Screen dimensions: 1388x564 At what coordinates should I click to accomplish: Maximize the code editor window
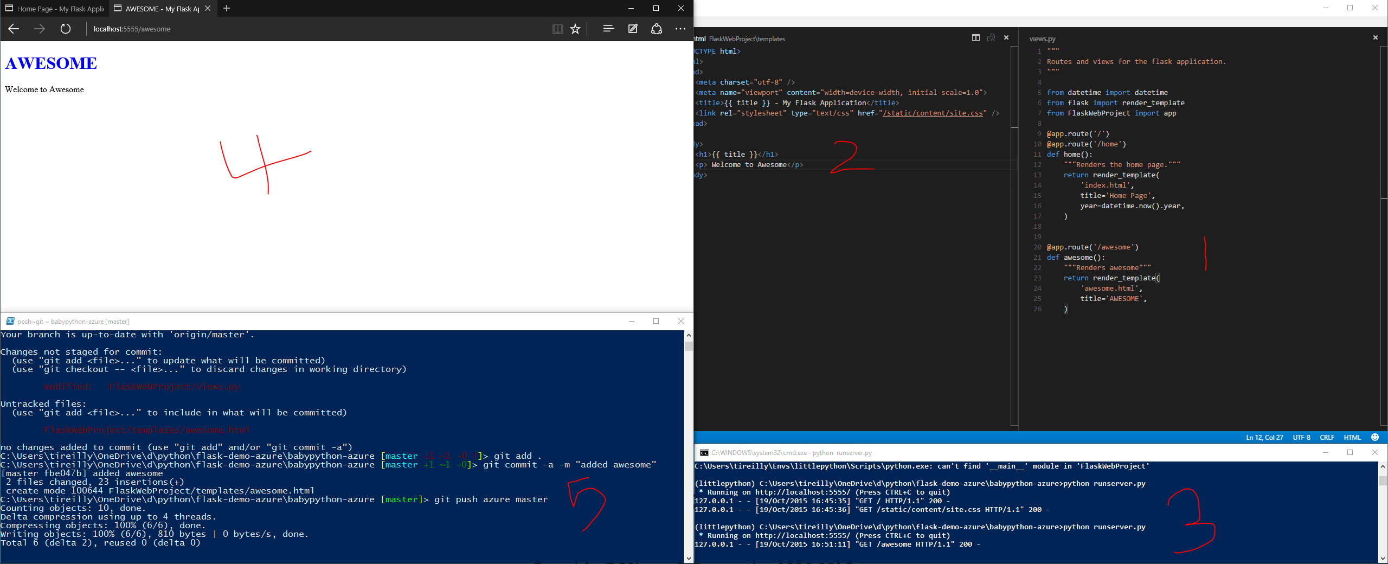coord(1350,8)
